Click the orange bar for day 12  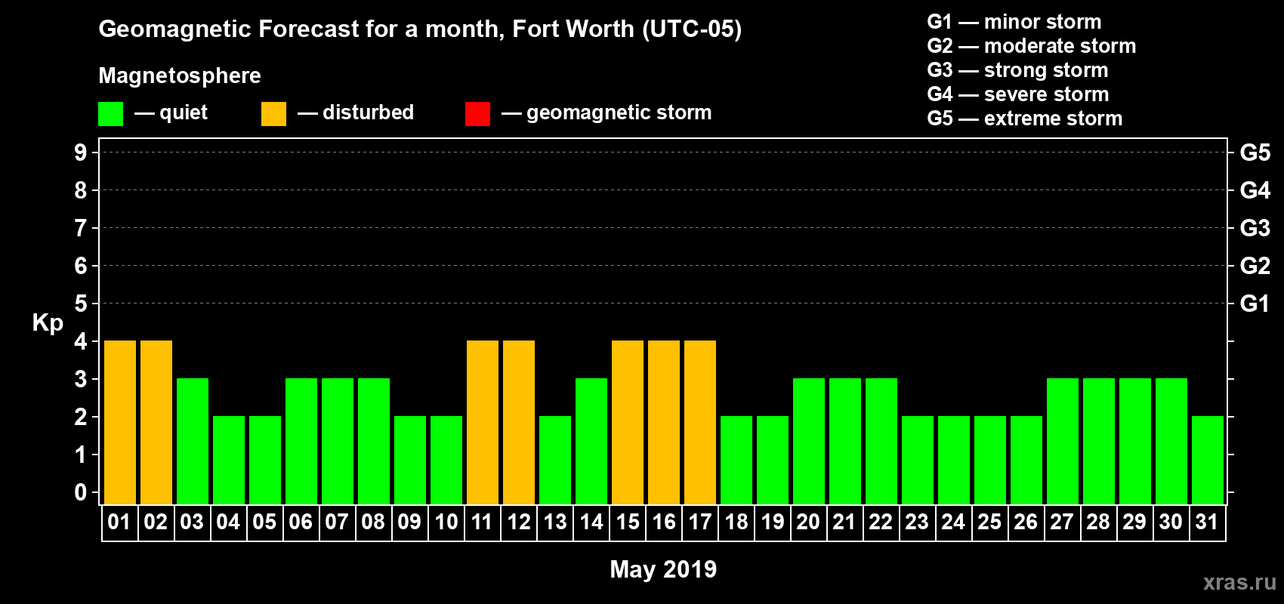[x=519, y=422]
